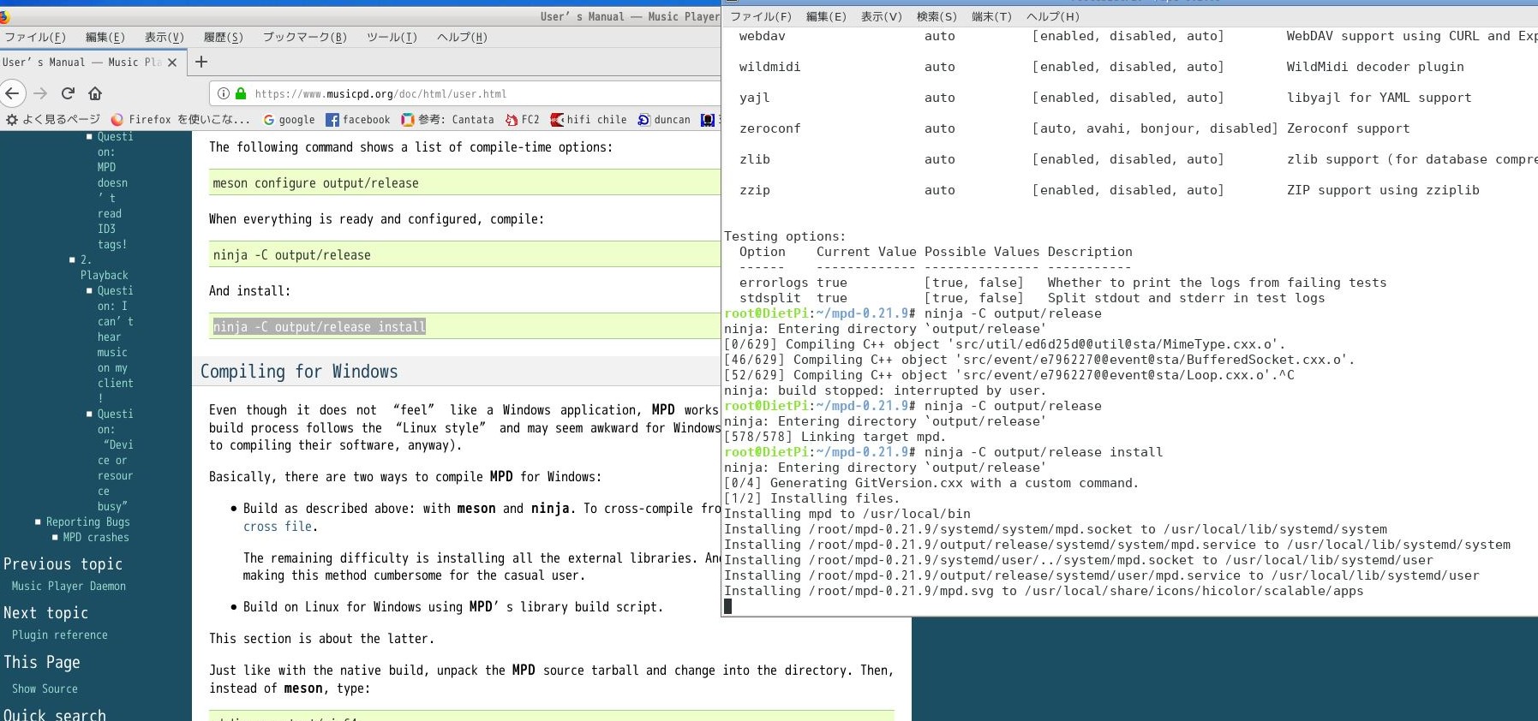
Task: Open Firefox ツール(T) menu
Action: point(392,38)
